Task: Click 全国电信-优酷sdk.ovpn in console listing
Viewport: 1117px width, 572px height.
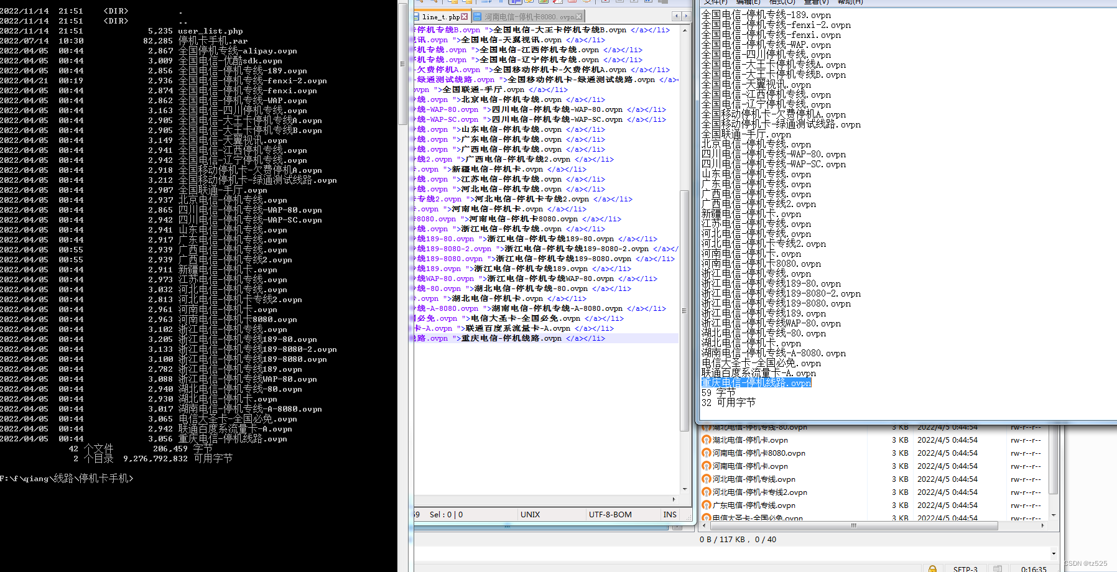Action: point(230,60)
